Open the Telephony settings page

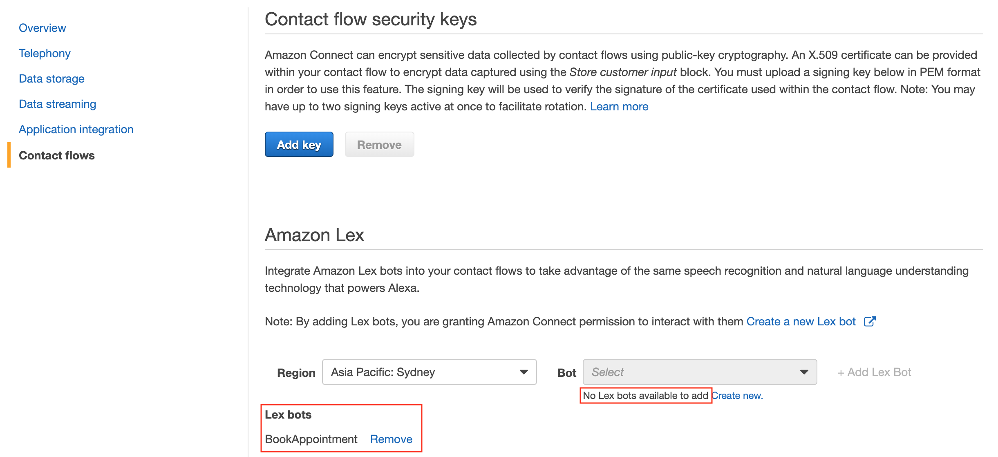45,53
